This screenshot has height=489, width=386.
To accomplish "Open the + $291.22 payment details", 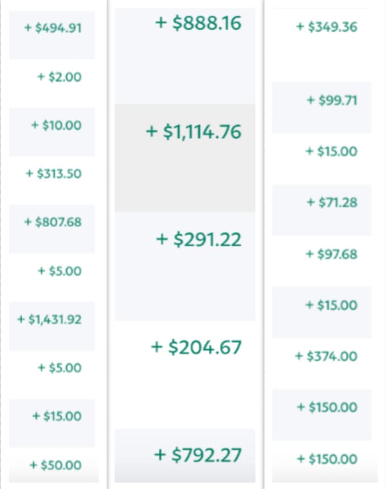I will click(x=199, y=240).
